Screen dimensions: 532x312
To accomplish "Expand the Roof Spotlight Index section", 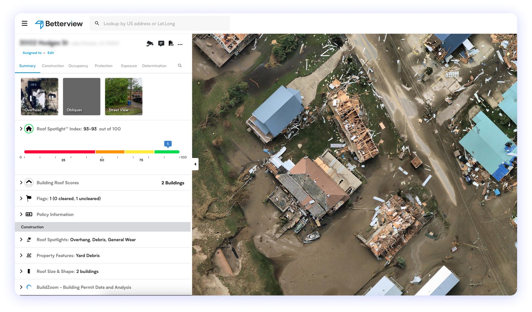I will tap(20, 128).
